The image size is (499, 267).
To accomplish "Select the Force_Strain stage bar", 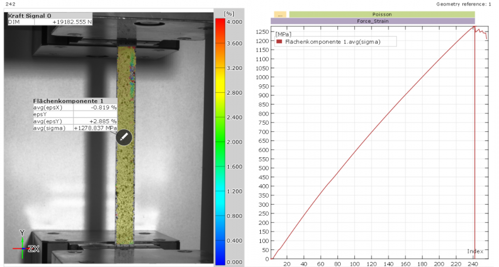I will click(x=373, y=21).
